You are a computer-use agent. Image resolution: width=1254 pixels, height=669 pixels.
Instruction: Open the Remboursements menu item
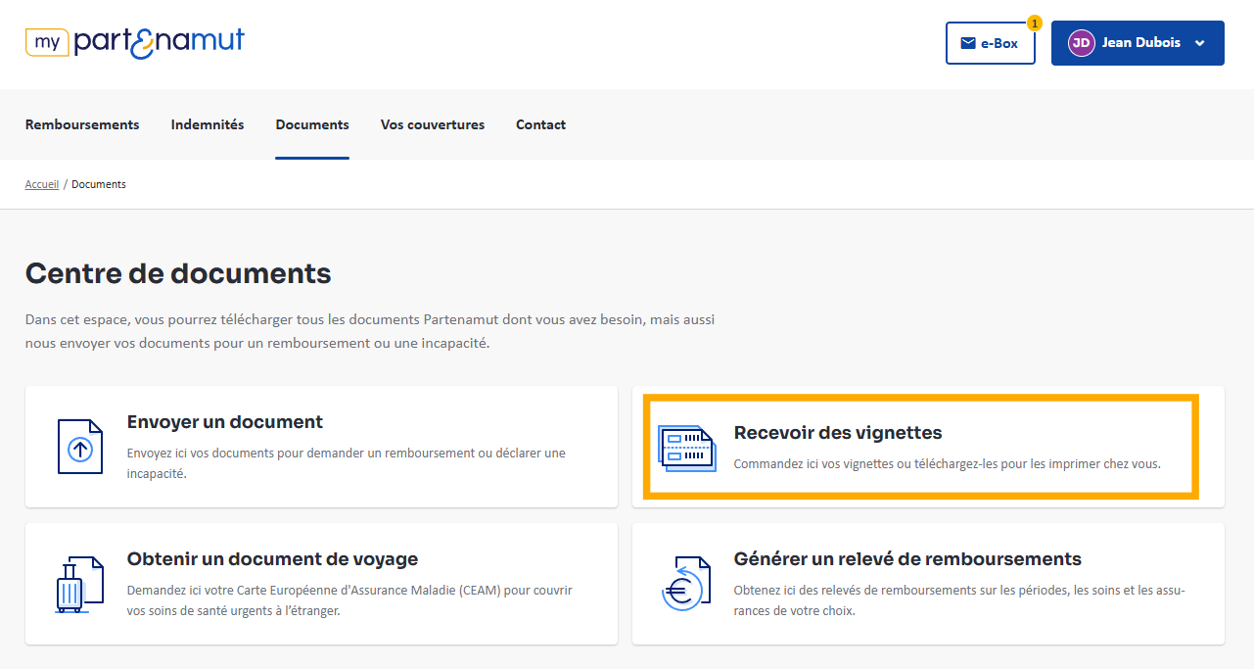pyautogui.click(x=82, y=124)
